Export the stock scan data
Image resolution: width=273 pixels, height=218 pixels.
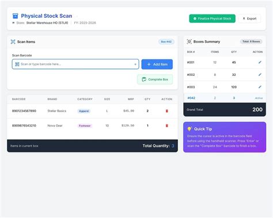pyautogui.click(x=249, y=18)
